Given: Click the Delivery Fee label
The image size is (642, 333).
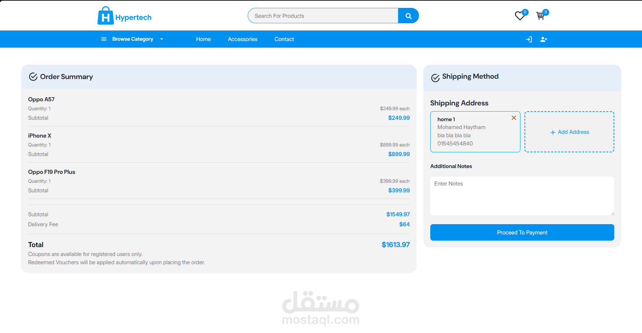Looking at the screenshot, I should click(43, 225).
